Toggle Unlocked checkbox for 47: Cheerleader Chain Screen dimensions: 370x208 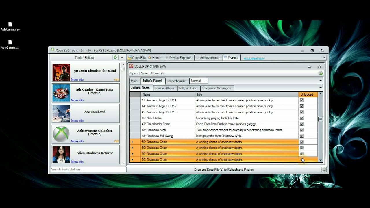(301, 124)
